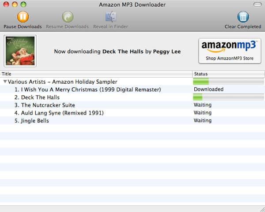The image size is (265, 212).
Task: Zoom window with green title button
Action: click(x=23, y=4)
